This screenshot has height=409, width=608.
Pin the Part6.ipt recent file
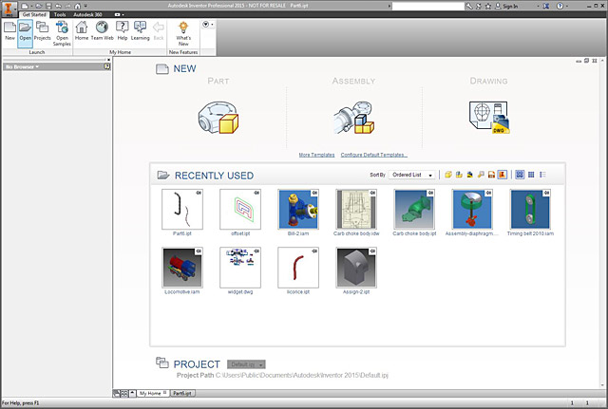199,193
